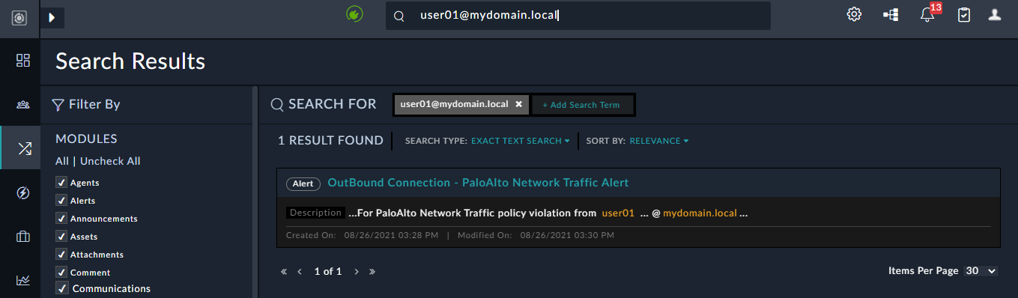
Task: Click the All modules link
Action: (x=62, y=161)
